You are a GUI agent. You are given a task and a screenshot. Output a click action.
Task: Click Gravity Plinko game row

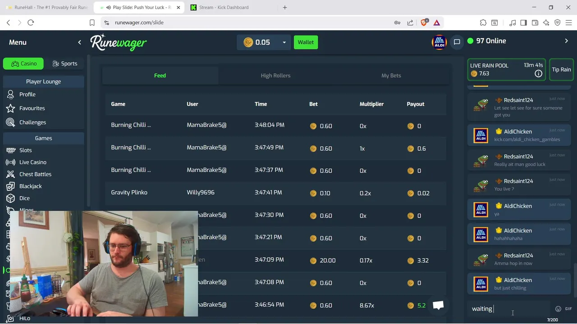click(276, 193)
